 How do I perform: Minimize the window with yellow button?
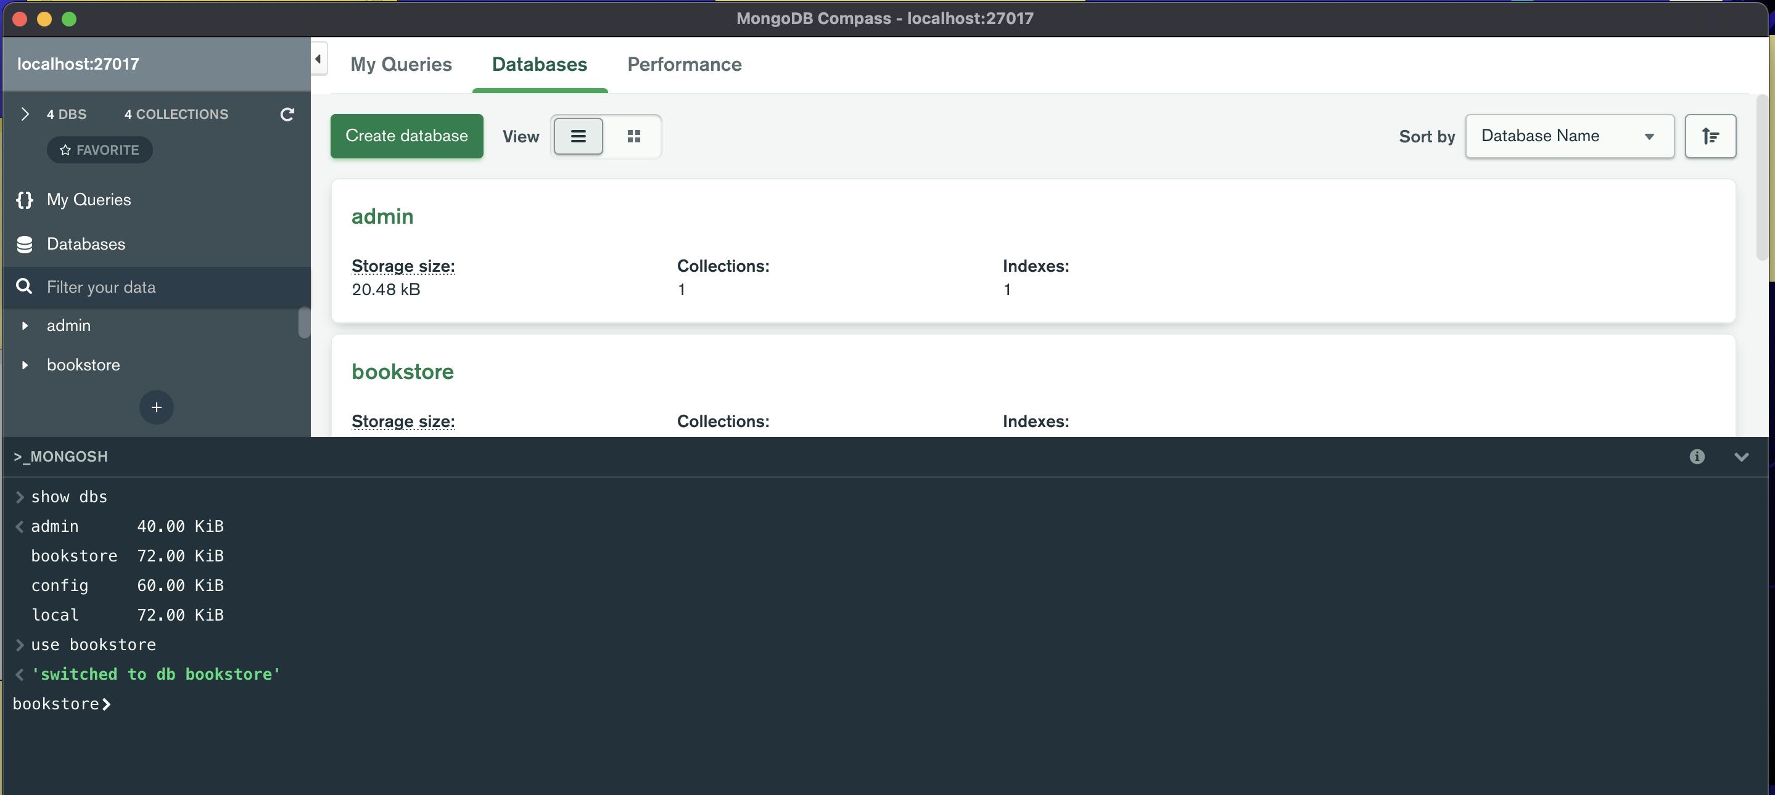(44, 19)
